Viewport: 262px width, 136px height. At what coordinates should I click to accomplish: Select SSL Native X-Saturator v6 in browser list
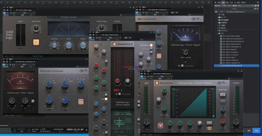231,63
